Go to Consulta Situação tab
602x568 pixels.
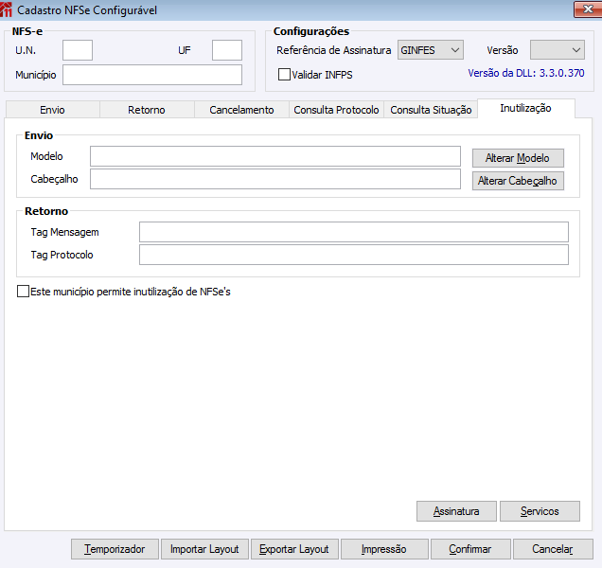click(x=431, y=110)
